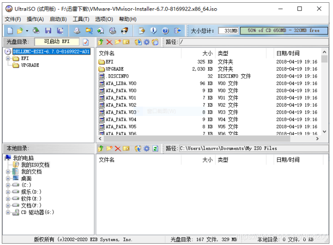This screenshot has height=245, width=333.
Task: Click red Delete icon in disc panel
Action: (x=109, y=42)
